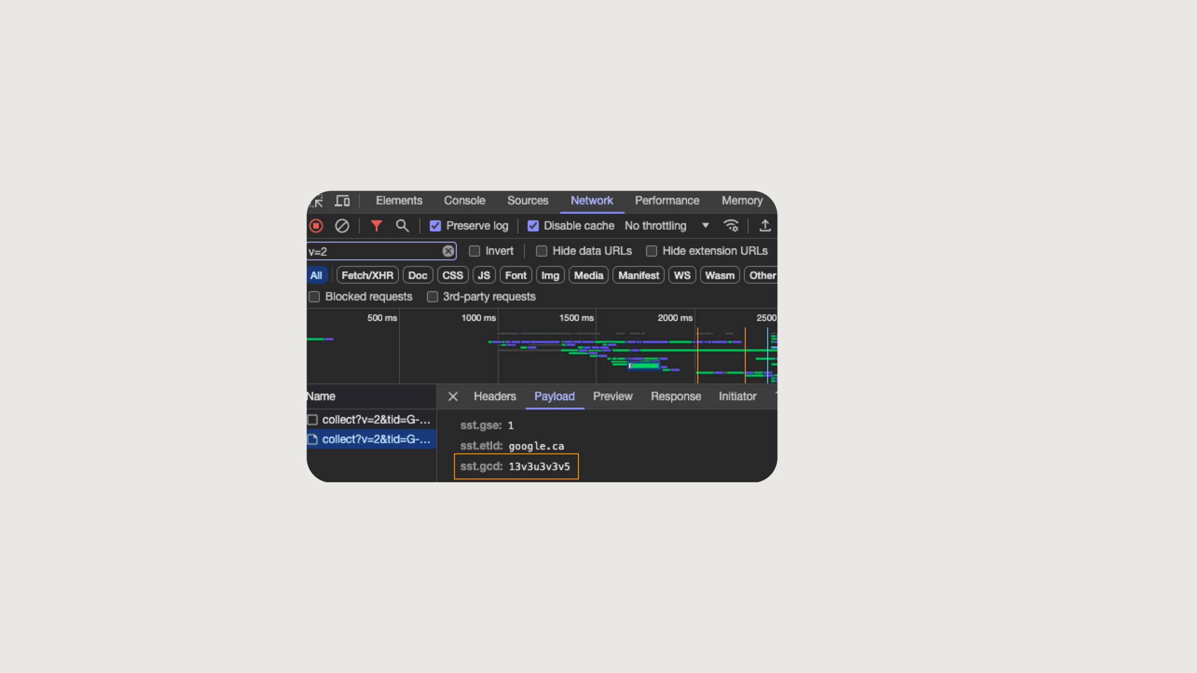The image size is (1197, 673).
Task: Open network conditions wifi icon
Action: (x=730, y=225)
